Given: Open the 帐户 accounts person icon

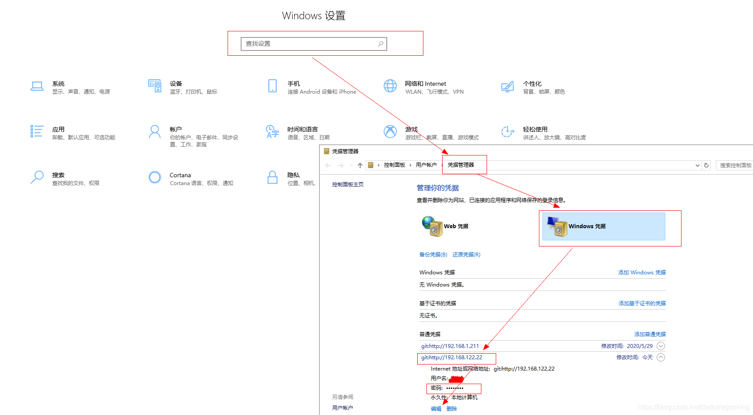Looking at the screenshot, I should [x=155, y=132].
